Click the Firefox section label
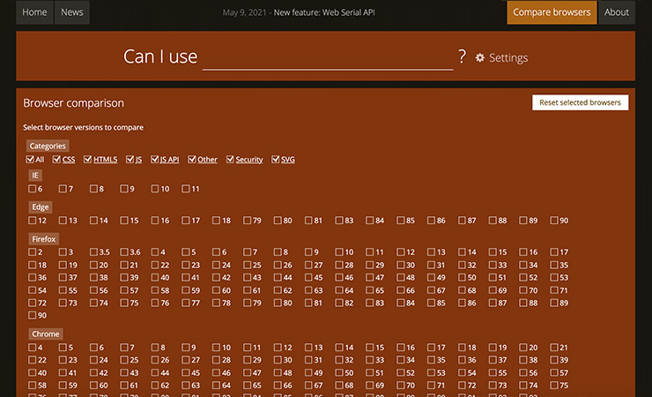Viewport: 652px width, 397px height. pyautogui.click(x=44, y=239)
